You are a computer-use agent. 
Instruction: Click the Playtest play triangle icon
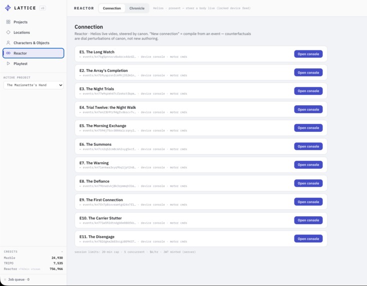pyautogui.click(x=8, y=63)
